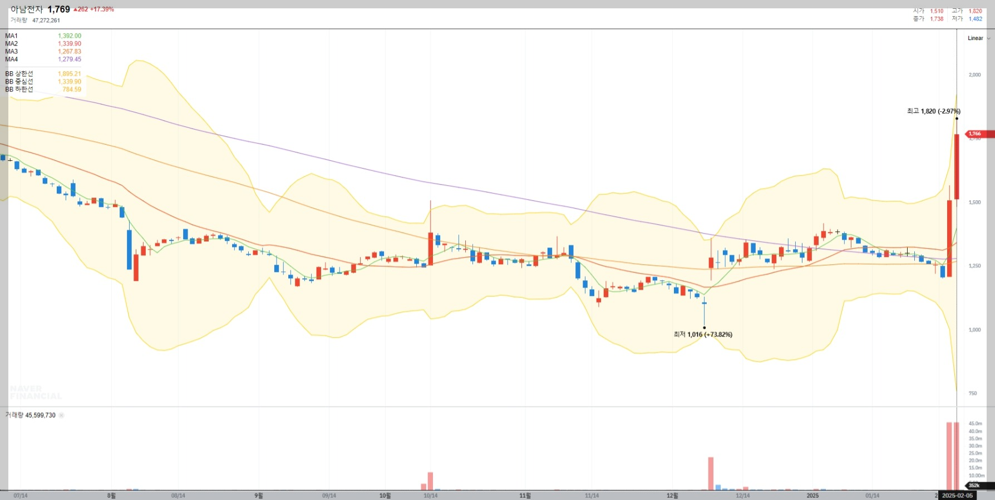Click the 12/14 date axis label
Viewport: 995px width, 500px height.
[742, 496]
